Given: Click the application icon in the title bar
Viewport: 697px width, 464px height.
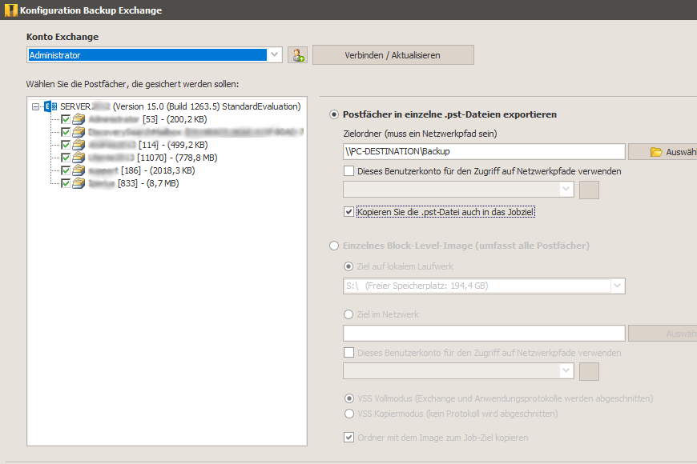Looking at the screenshot, I should (10, 10).
